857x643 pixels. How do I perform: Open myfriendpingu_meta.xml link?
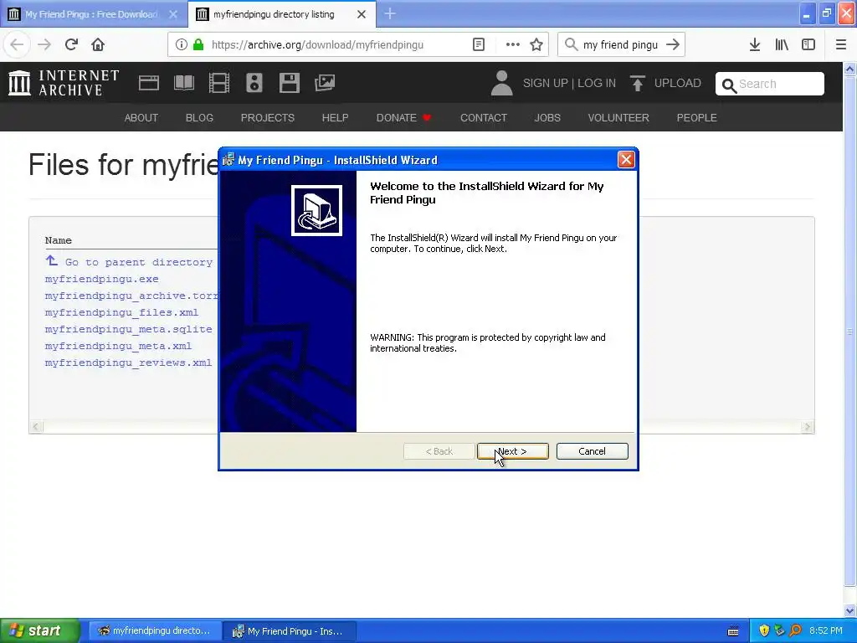(x=118, y=346)
